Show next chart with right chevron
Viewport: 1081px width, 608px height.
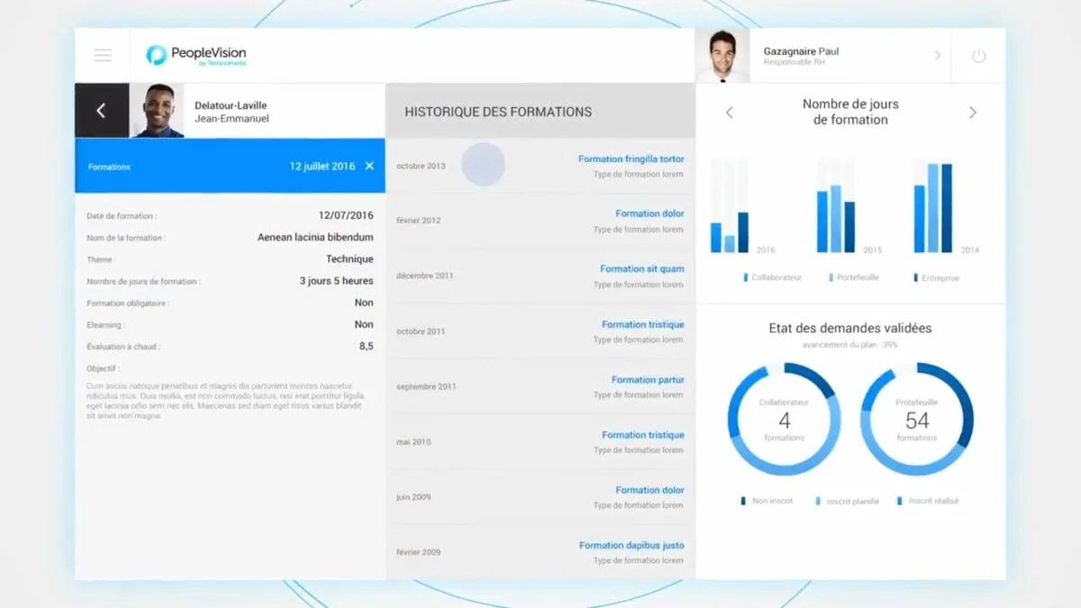point(973,113)
